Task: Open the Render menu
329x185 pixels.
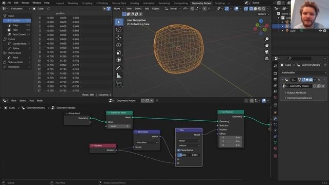Action: pyautogui.click(x=25, y=3)
